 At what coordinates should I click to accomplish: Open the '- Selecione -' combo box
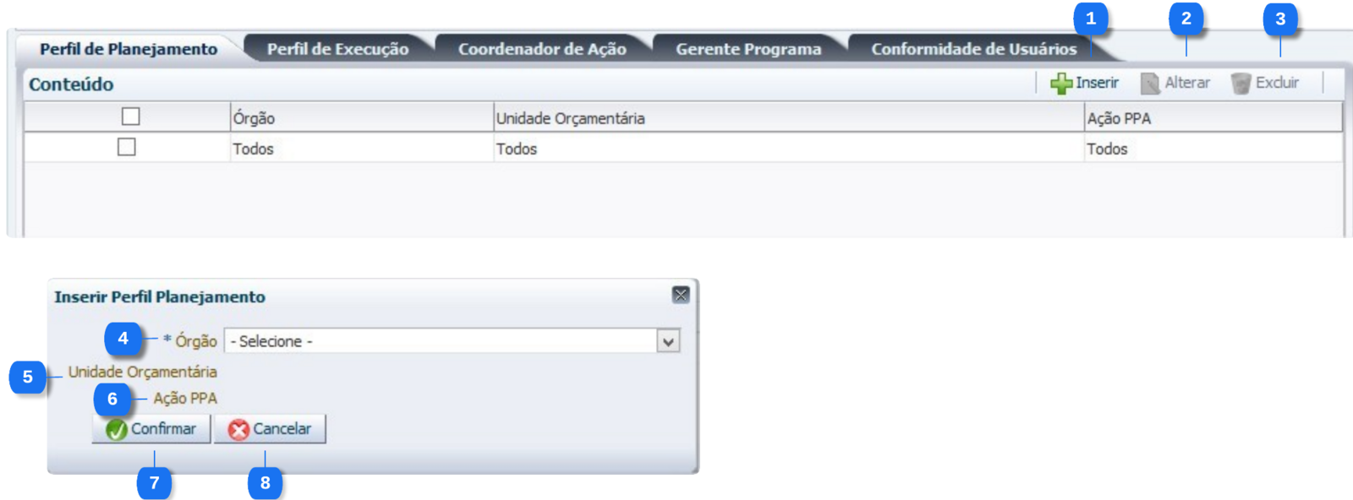pyautogui.click(x=452, y=341)
